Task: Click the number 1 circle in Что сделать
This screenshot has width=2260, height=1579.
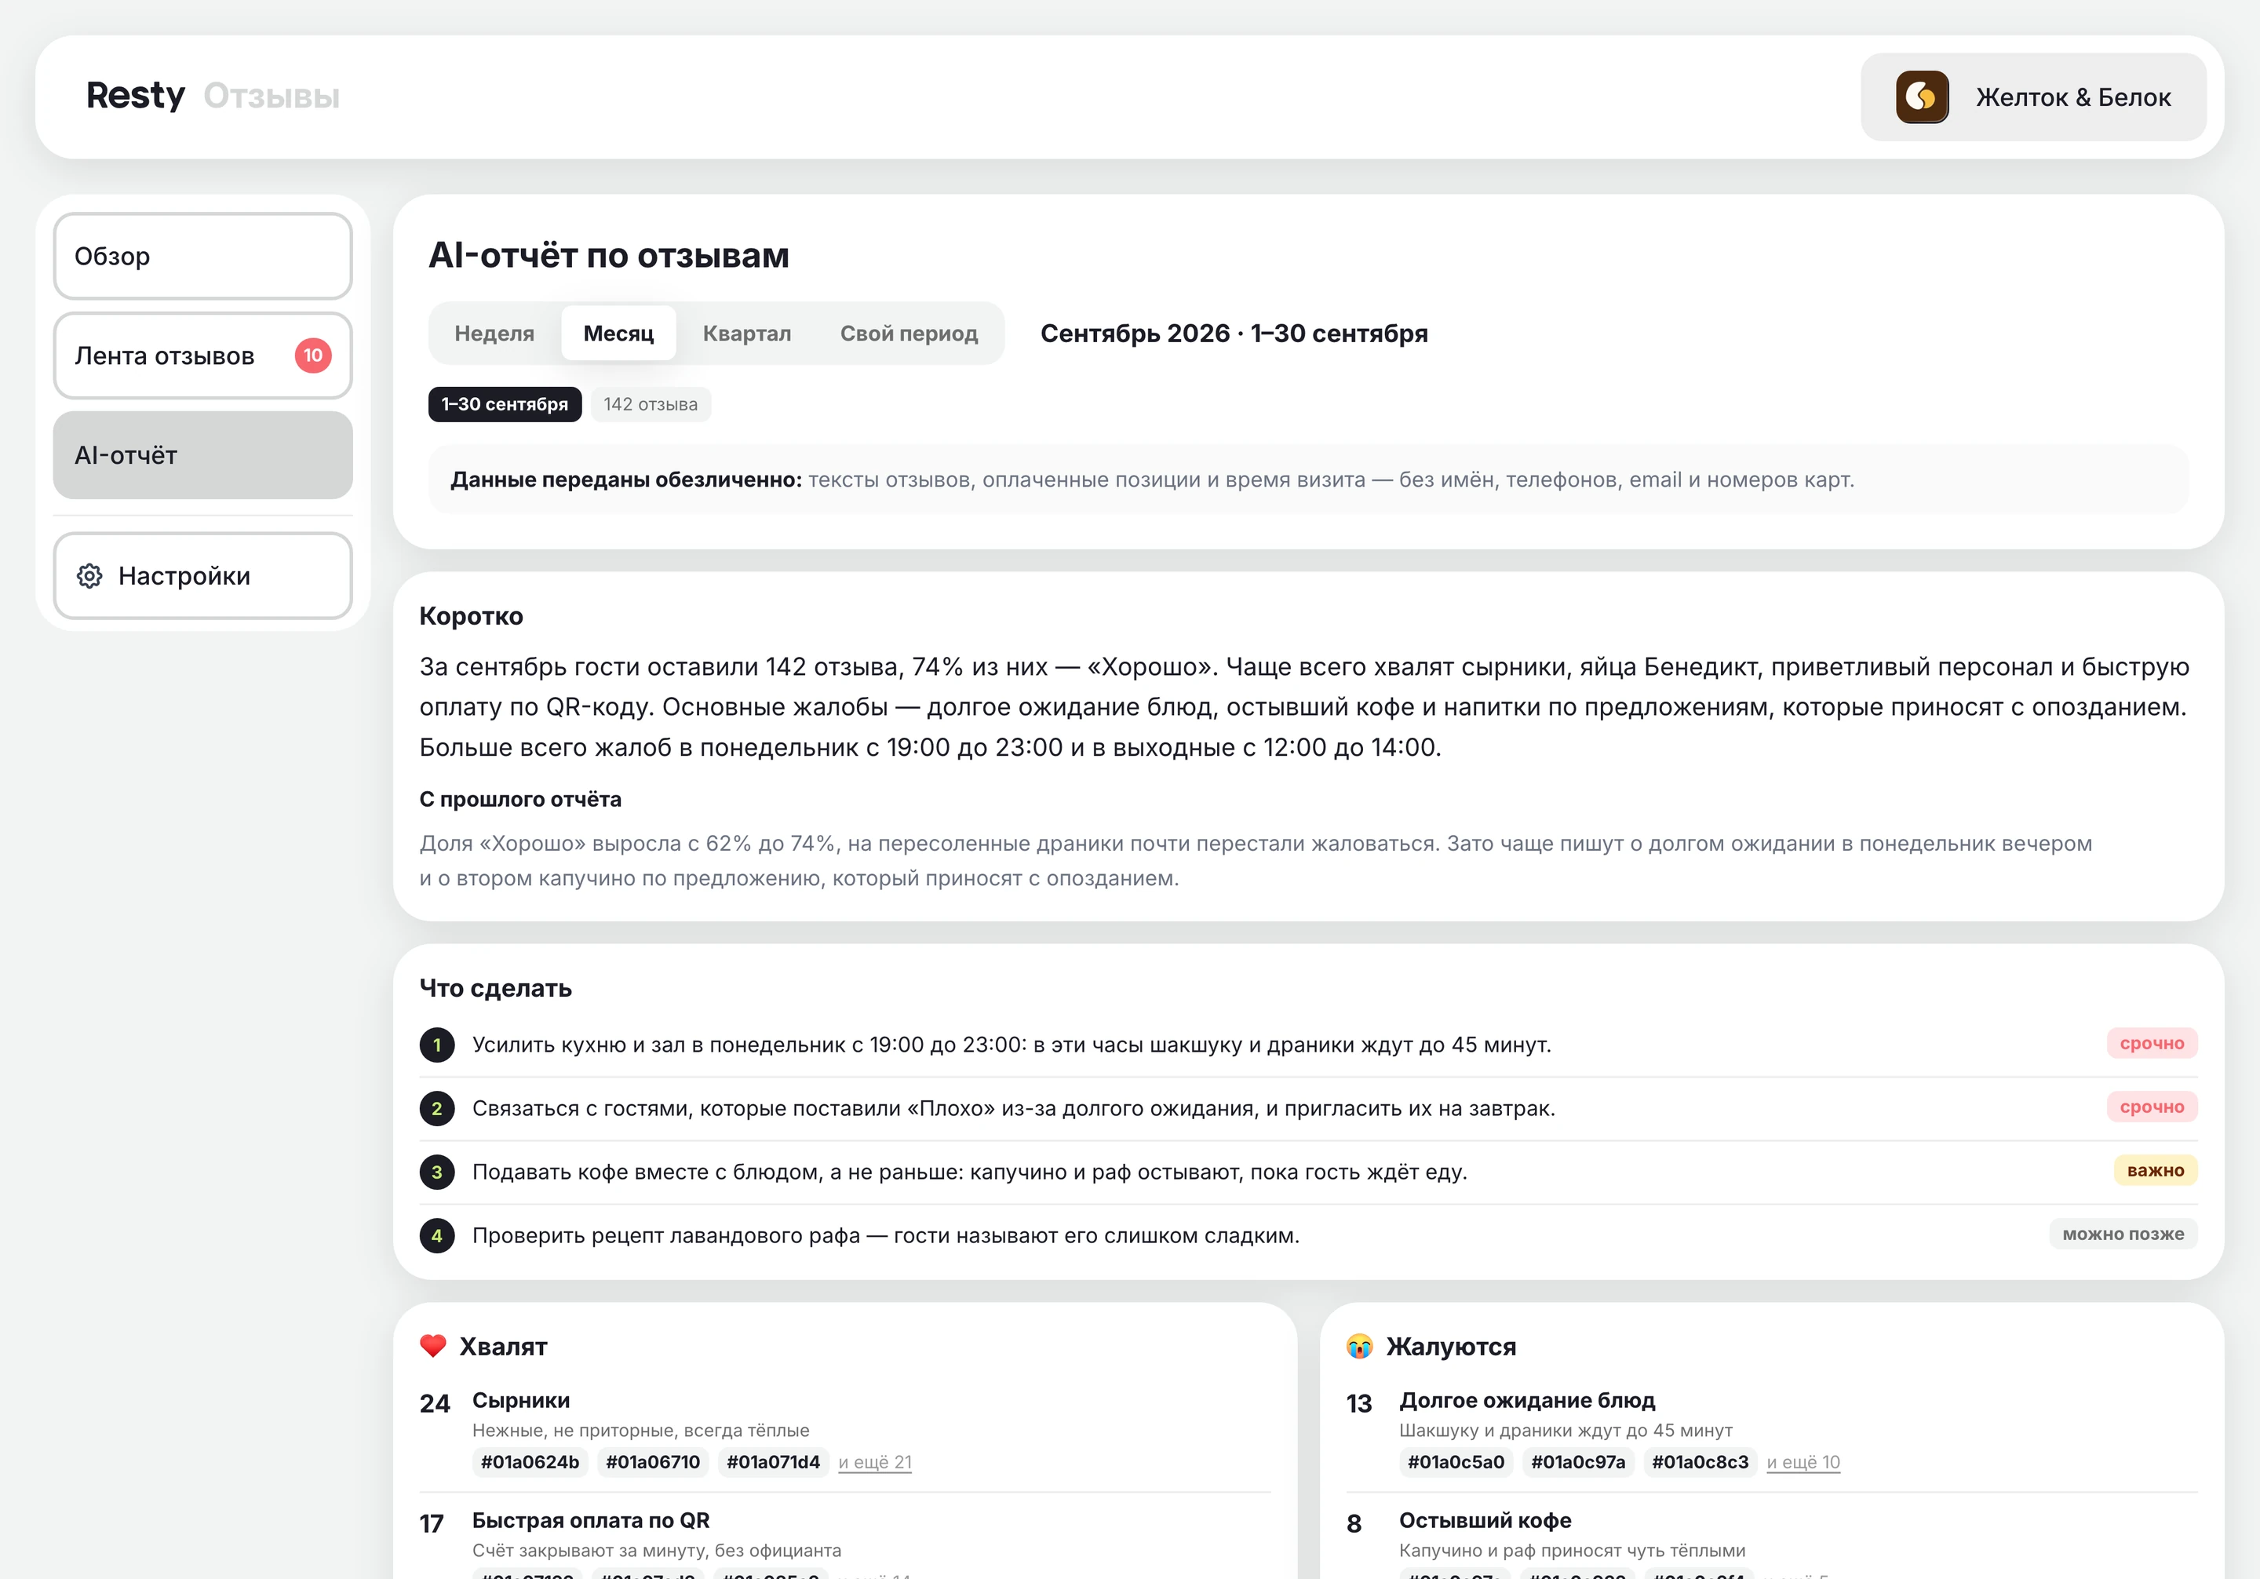Action: click(x=437, y=1045)
